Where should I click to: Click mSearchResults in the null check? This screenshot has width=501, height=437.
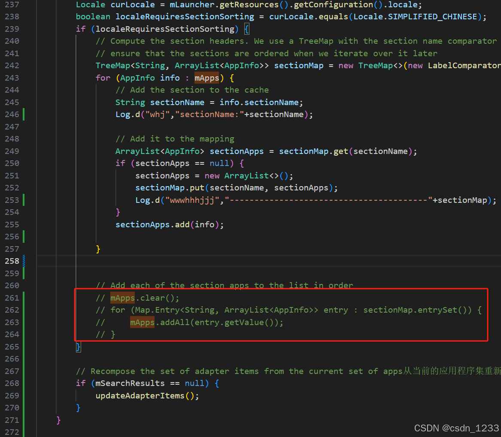(x=130, y=383)
